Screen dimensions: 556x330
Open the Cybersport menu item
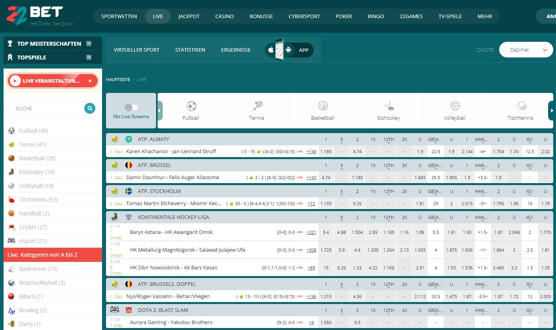[x=304, y=16]
